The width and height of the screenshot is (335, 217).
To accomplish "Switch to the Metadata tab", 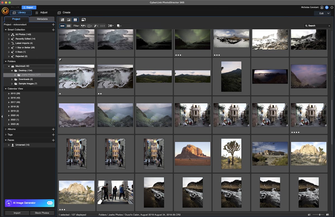I will 42,19.
